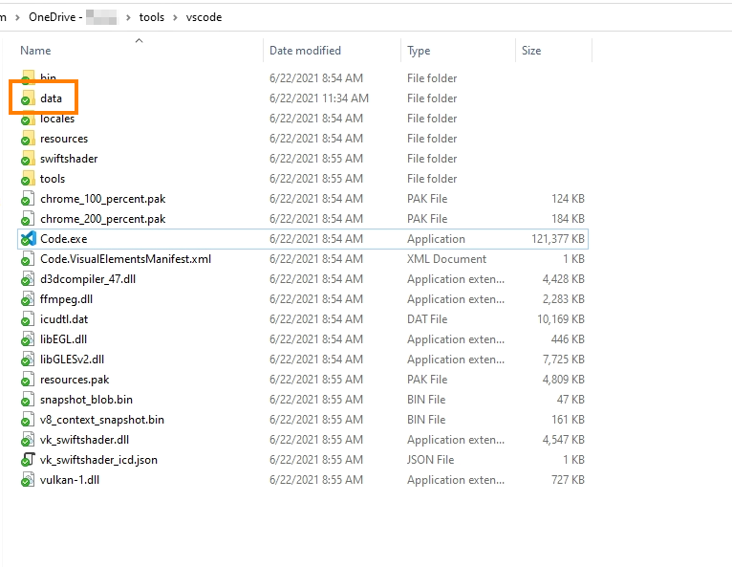
Task: Click the JSON File type cell
Action: pyautogui.click(x=430, y=460)
